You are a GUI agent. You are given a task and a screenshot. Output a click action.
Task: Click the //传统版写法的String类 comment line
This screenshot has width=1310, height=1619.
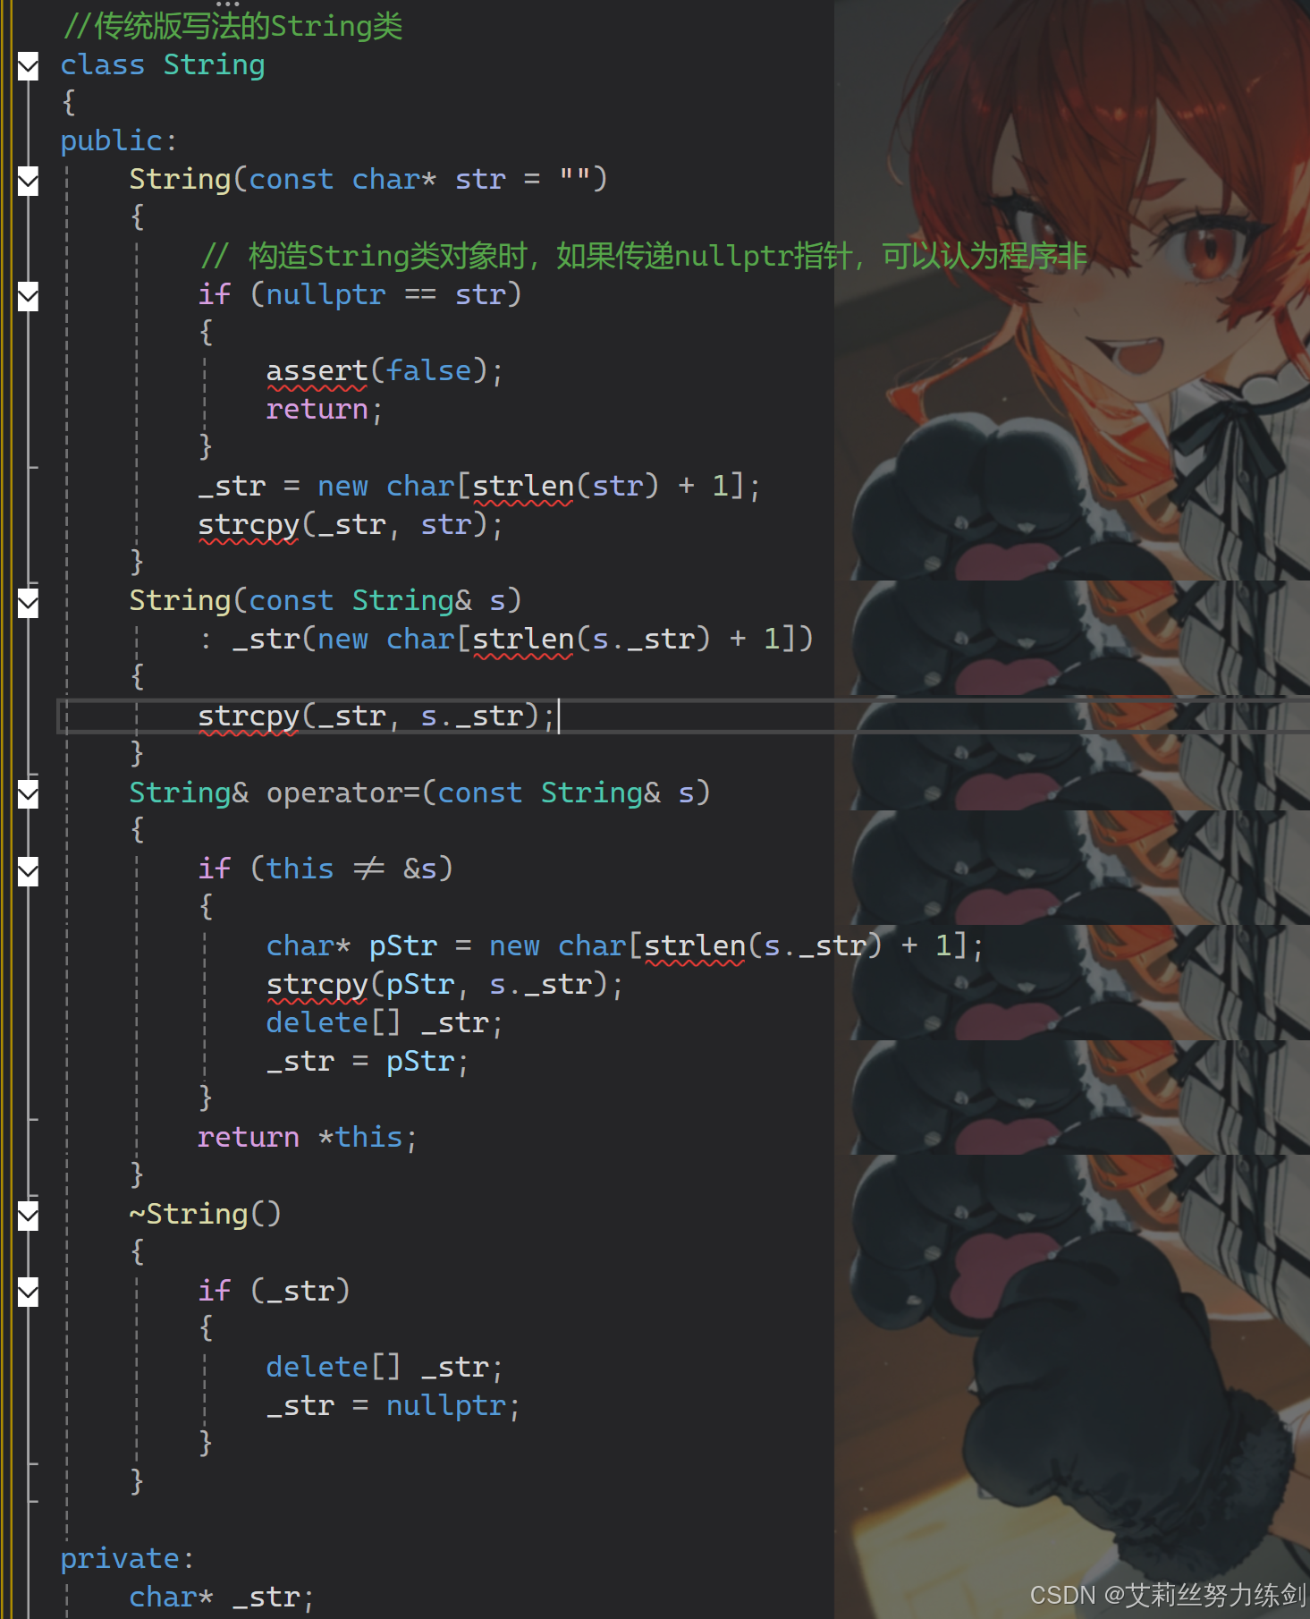point(232,27)
